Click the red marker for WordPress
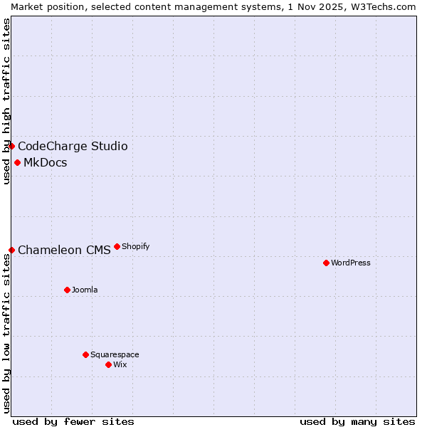 tap(326, 263)
